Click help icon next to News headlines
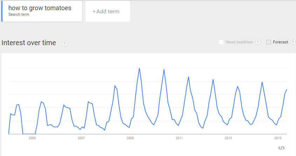This screenshot has width=296, height=156. pyautogui.click(x=258, y=42)
